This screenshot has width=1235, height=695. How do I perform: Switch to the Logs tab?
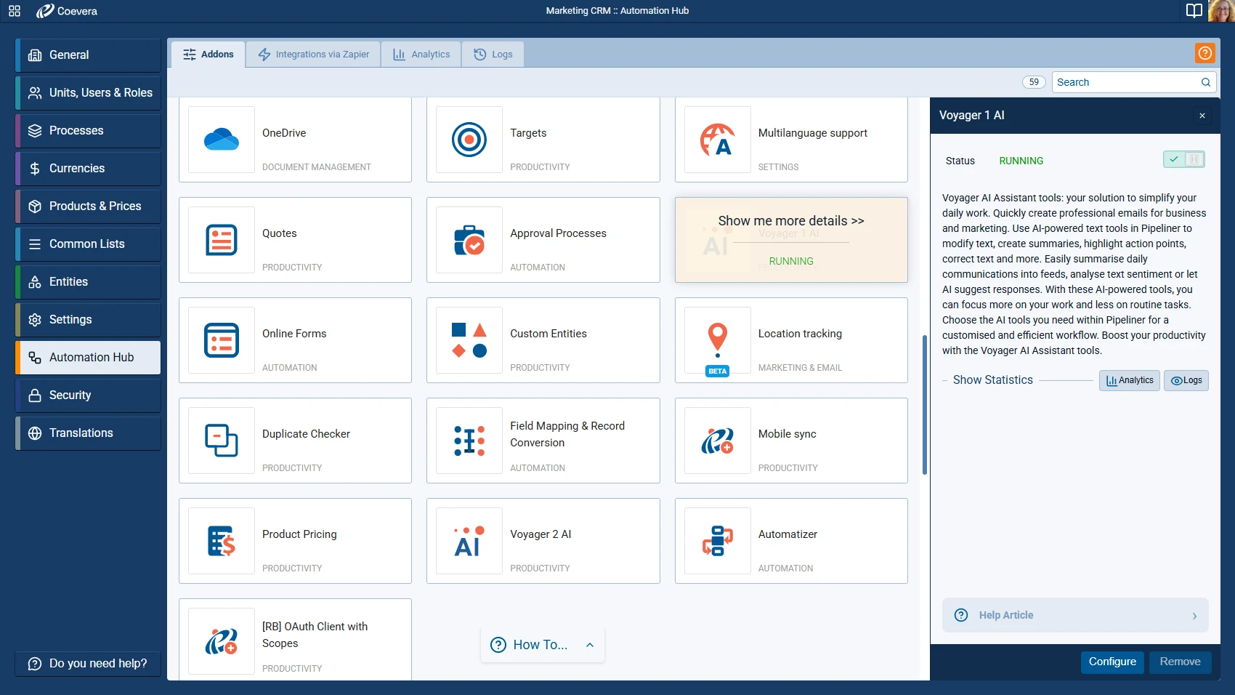[493, 54]
